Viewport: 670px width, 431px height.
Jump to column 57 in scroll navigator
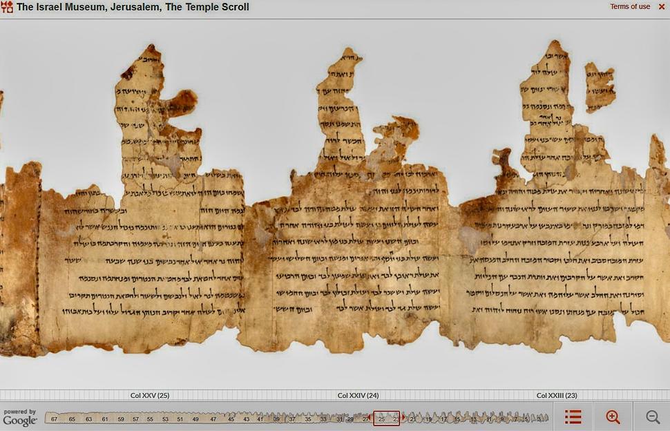[135, 419]
